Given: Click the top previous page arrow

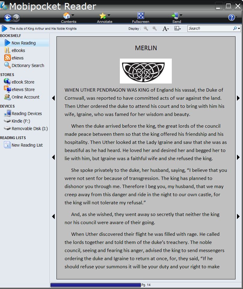Looking at the screenshot, I should click(53, 98).
